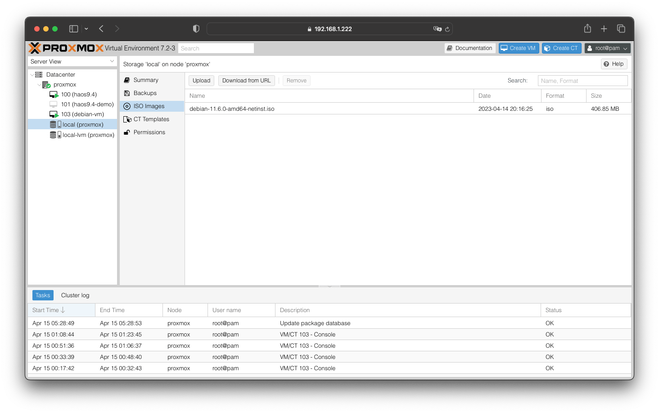Click the page reload icon
Image resolution: width=659 pixels, height=413 pixels.
point(447,29)
